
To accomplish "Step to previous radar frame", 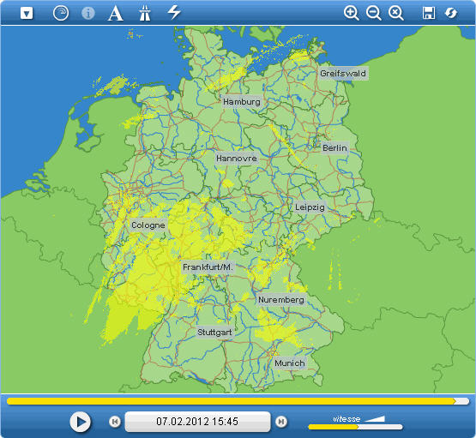I will click(115, 422).
